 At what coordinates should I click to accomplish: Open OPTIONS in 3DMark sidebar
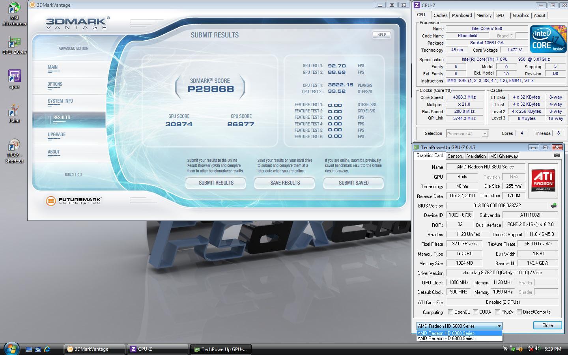click(x=55, y=84)
